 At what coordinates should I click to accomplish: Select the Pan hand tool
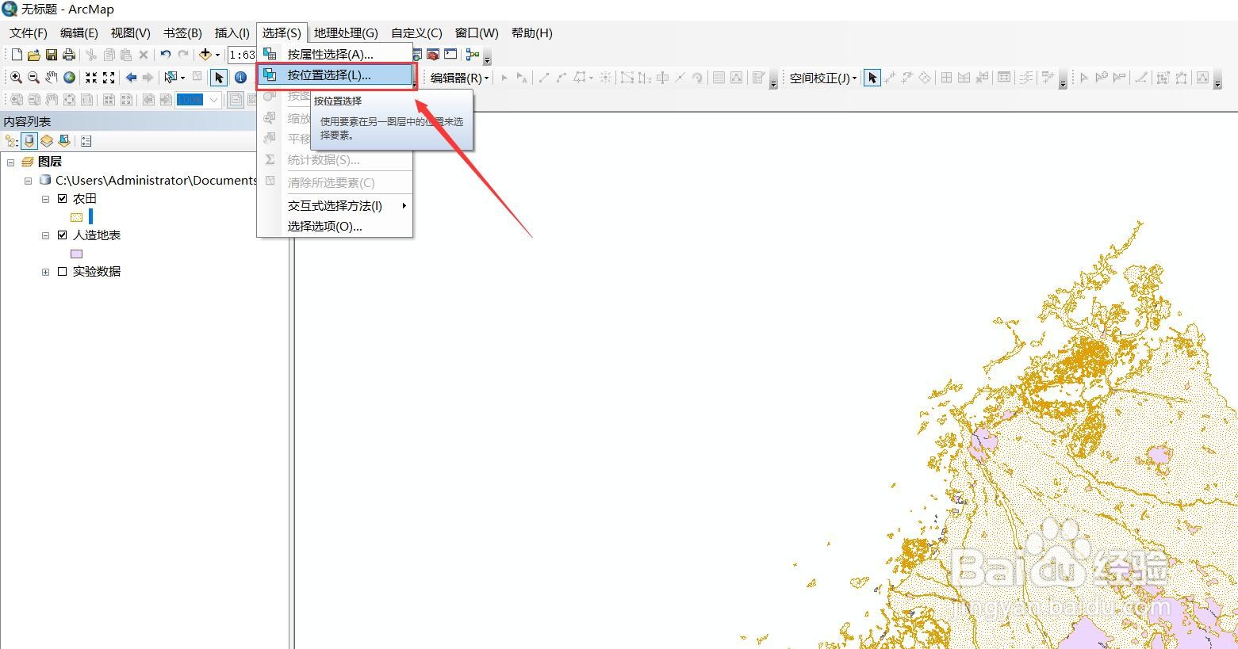[52, 78]
